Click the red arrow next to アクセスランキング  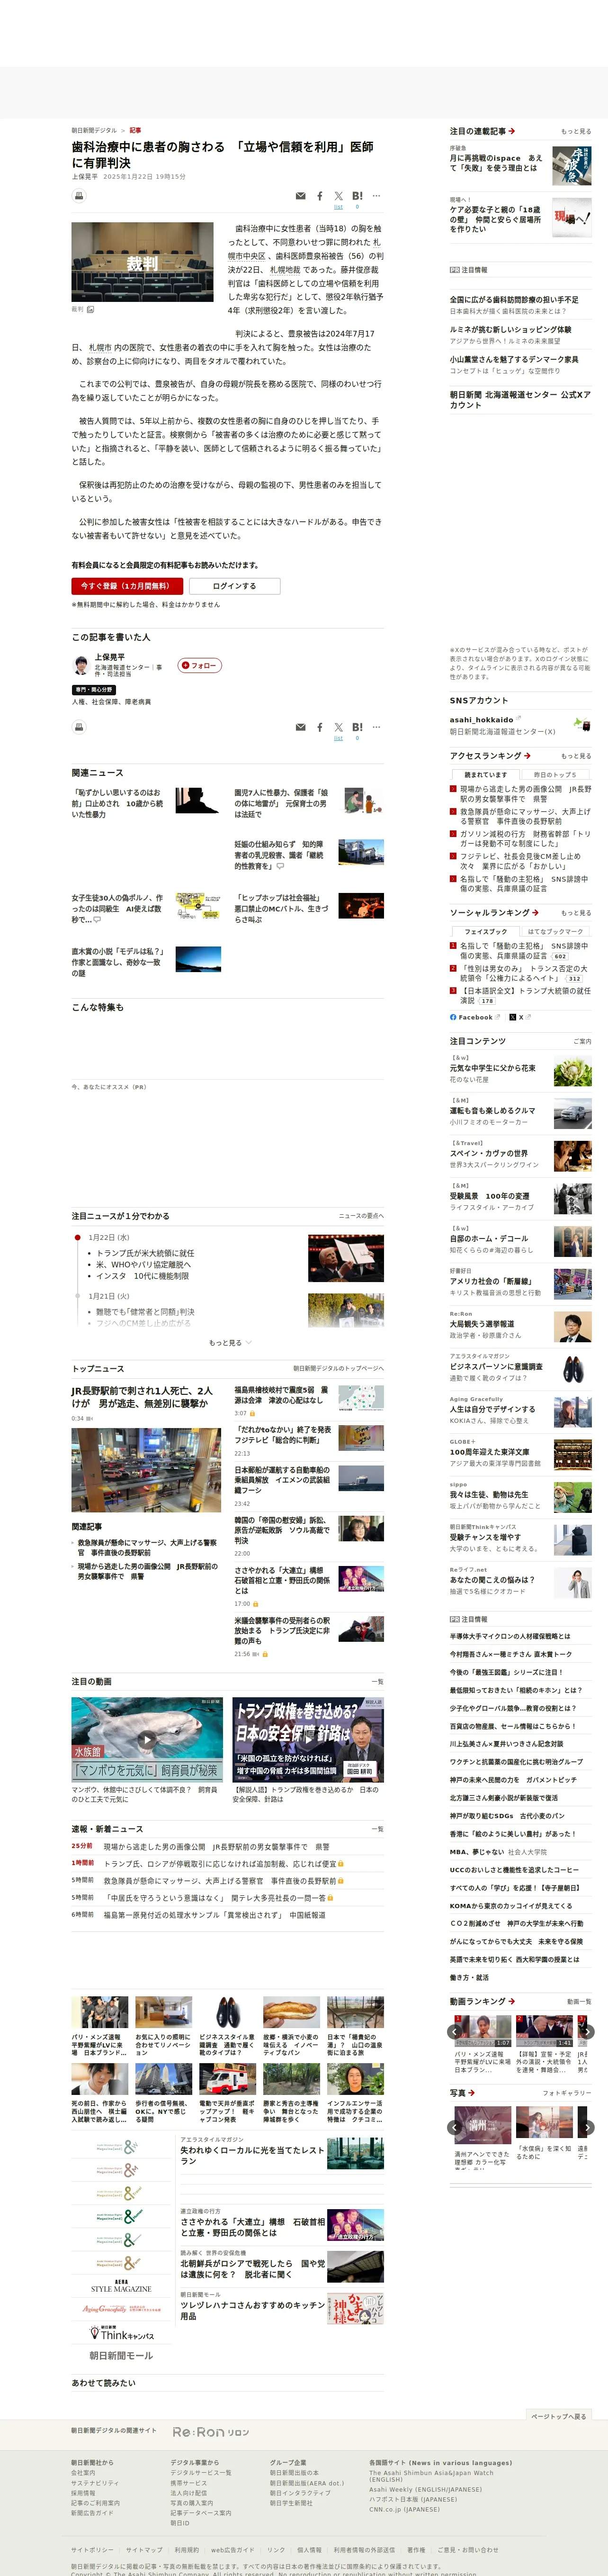(527, 756)
